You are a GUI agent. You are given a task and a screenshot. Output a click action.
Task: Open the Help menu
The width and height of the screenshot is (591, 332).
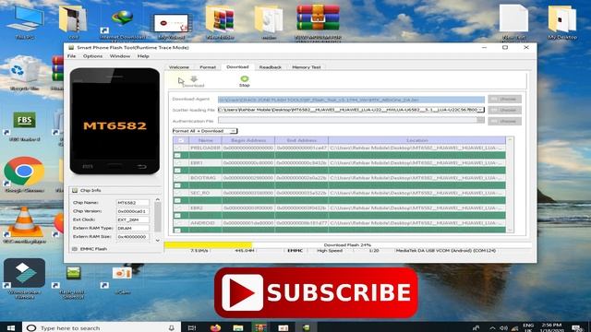(x=143, y=56)
